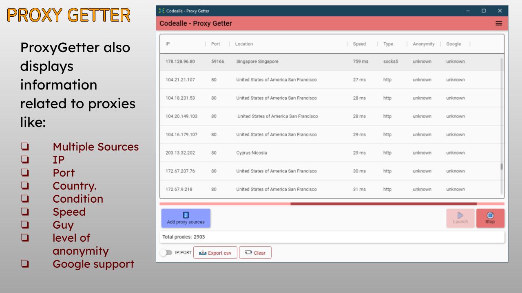
Task: Click the scan progress bar
Action: point(332,203)
